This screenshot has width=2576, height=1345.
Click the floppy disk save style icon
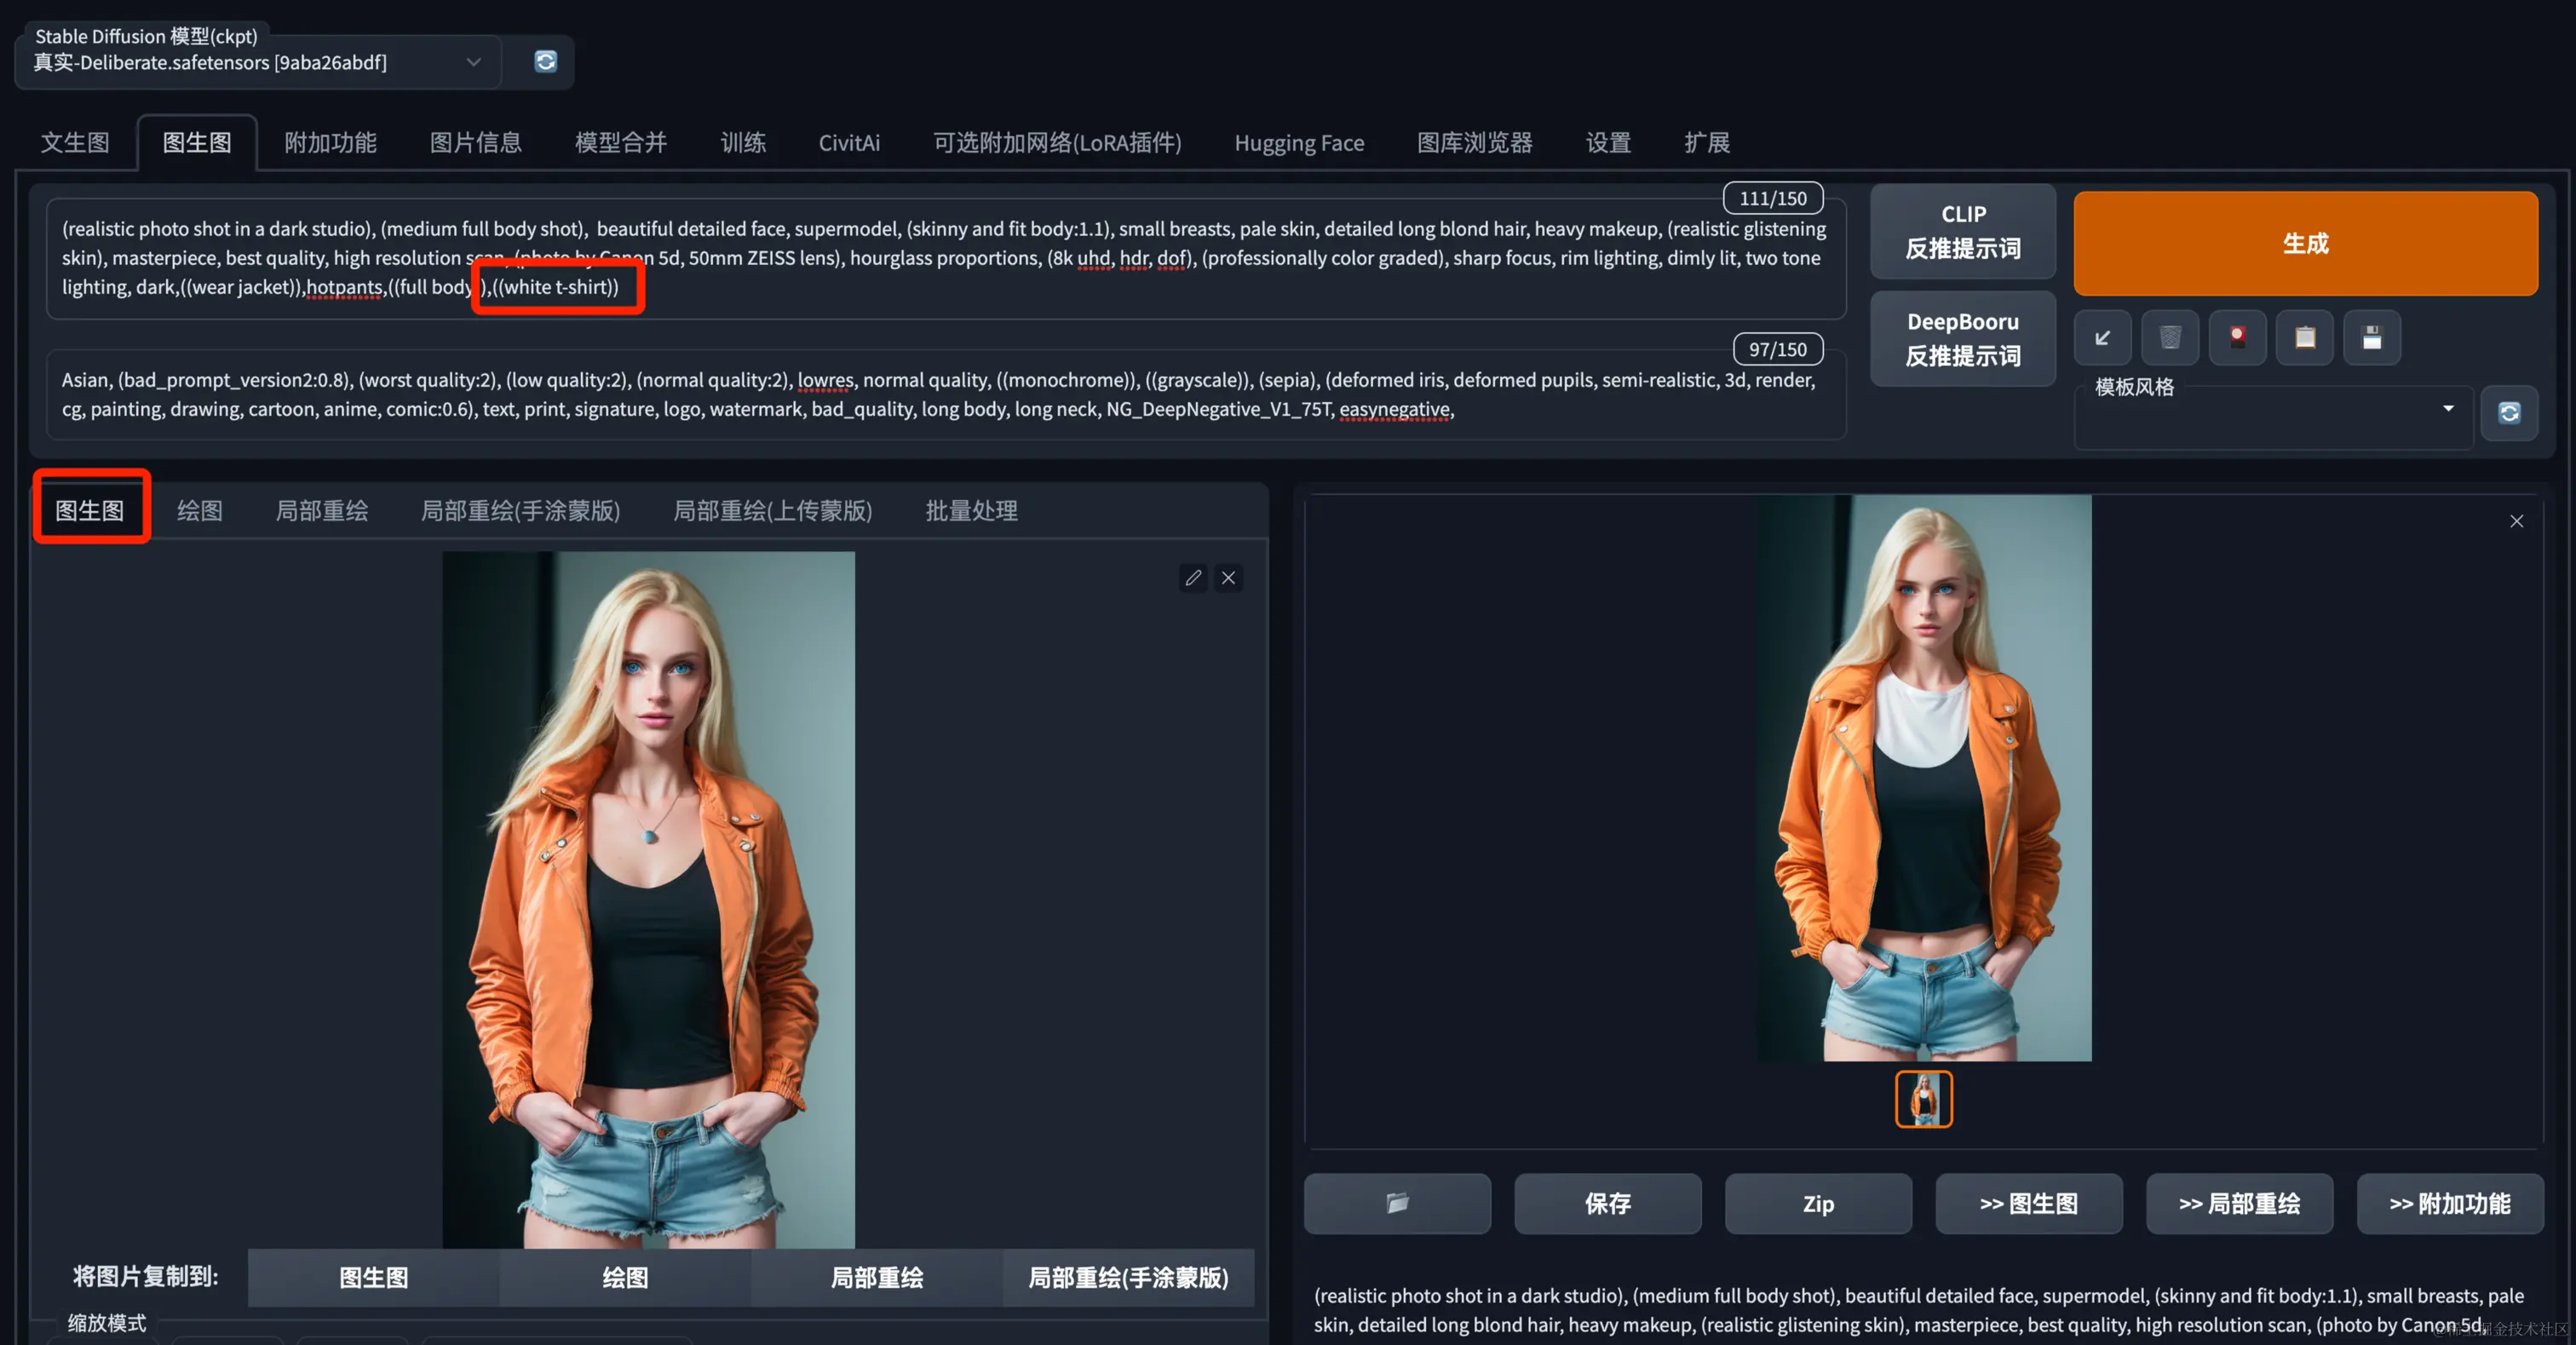[x=2371, y=338]
